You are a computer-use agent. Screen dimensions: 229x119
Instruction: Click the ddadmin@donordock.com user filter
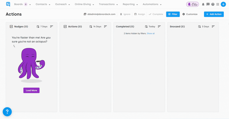[99, 14]
